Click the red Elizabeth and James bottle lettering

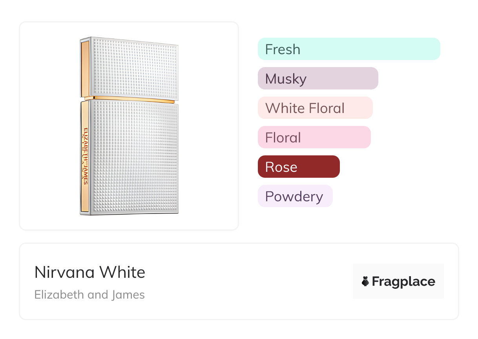point(85,155)
